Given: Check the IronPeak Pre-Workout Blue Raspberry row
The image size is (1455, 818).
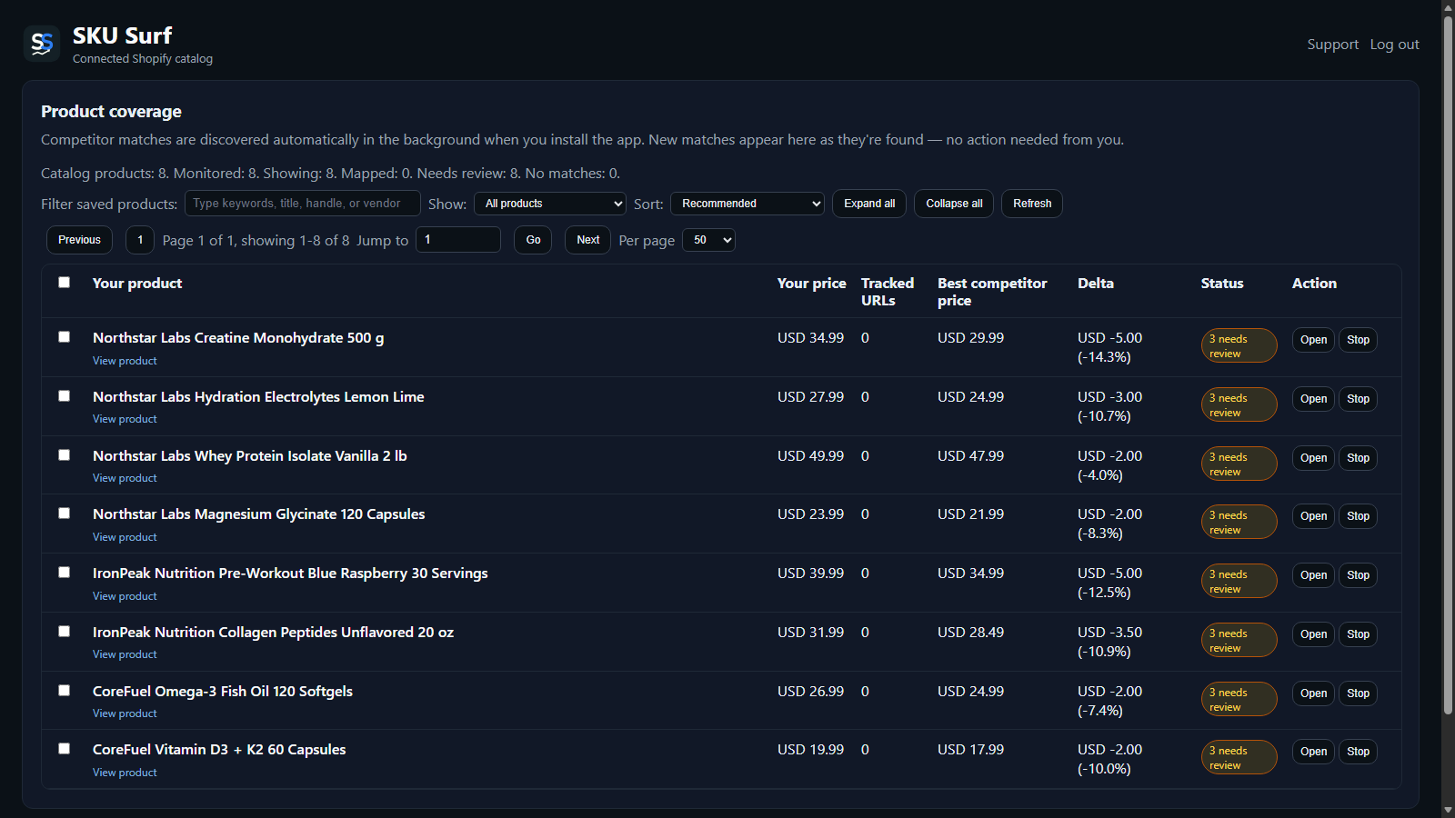Looking at the screenshot, I should point(65,573).
